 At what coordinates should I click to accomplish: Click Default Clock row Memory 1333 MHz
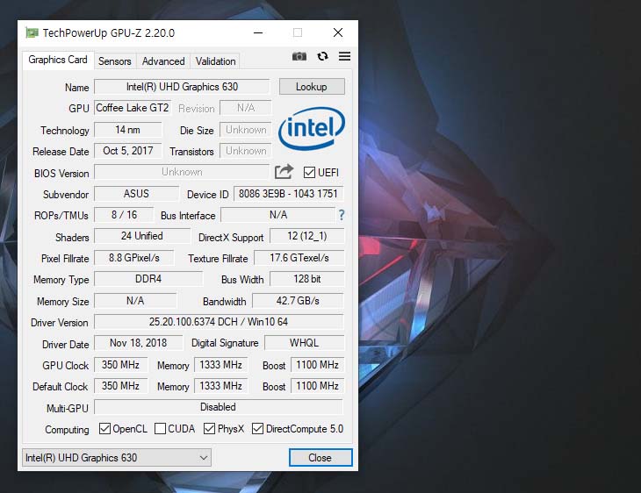pos(220,386)
